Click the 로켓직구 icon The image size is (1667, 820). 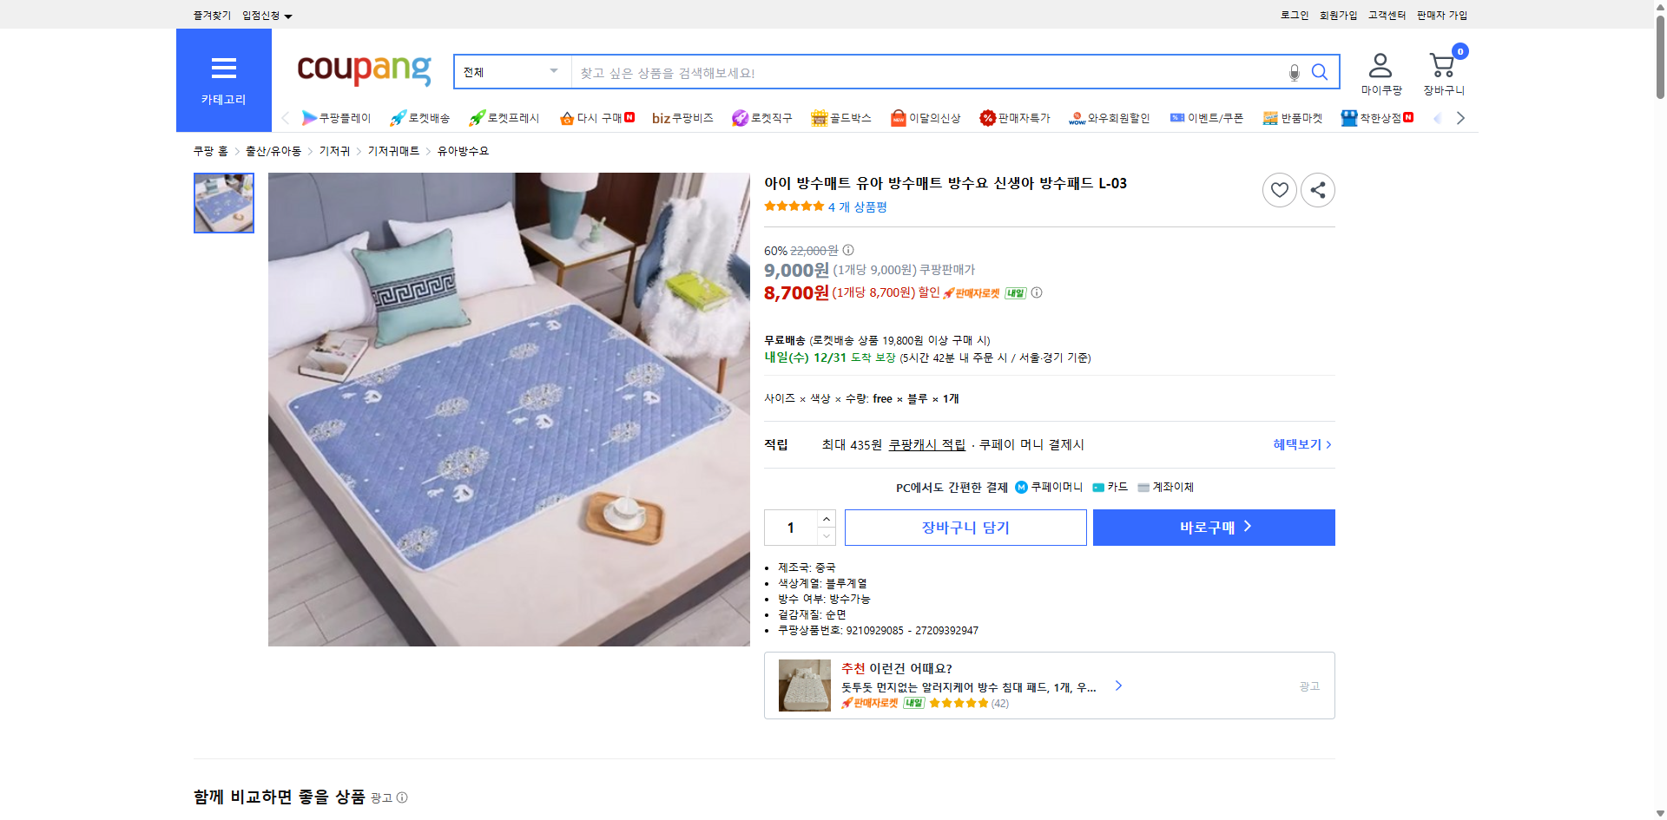click(x=739, y=118)
